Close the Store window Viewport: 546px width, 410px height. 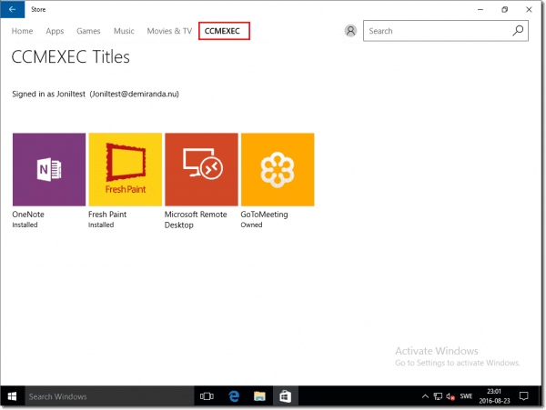(529, 9)
